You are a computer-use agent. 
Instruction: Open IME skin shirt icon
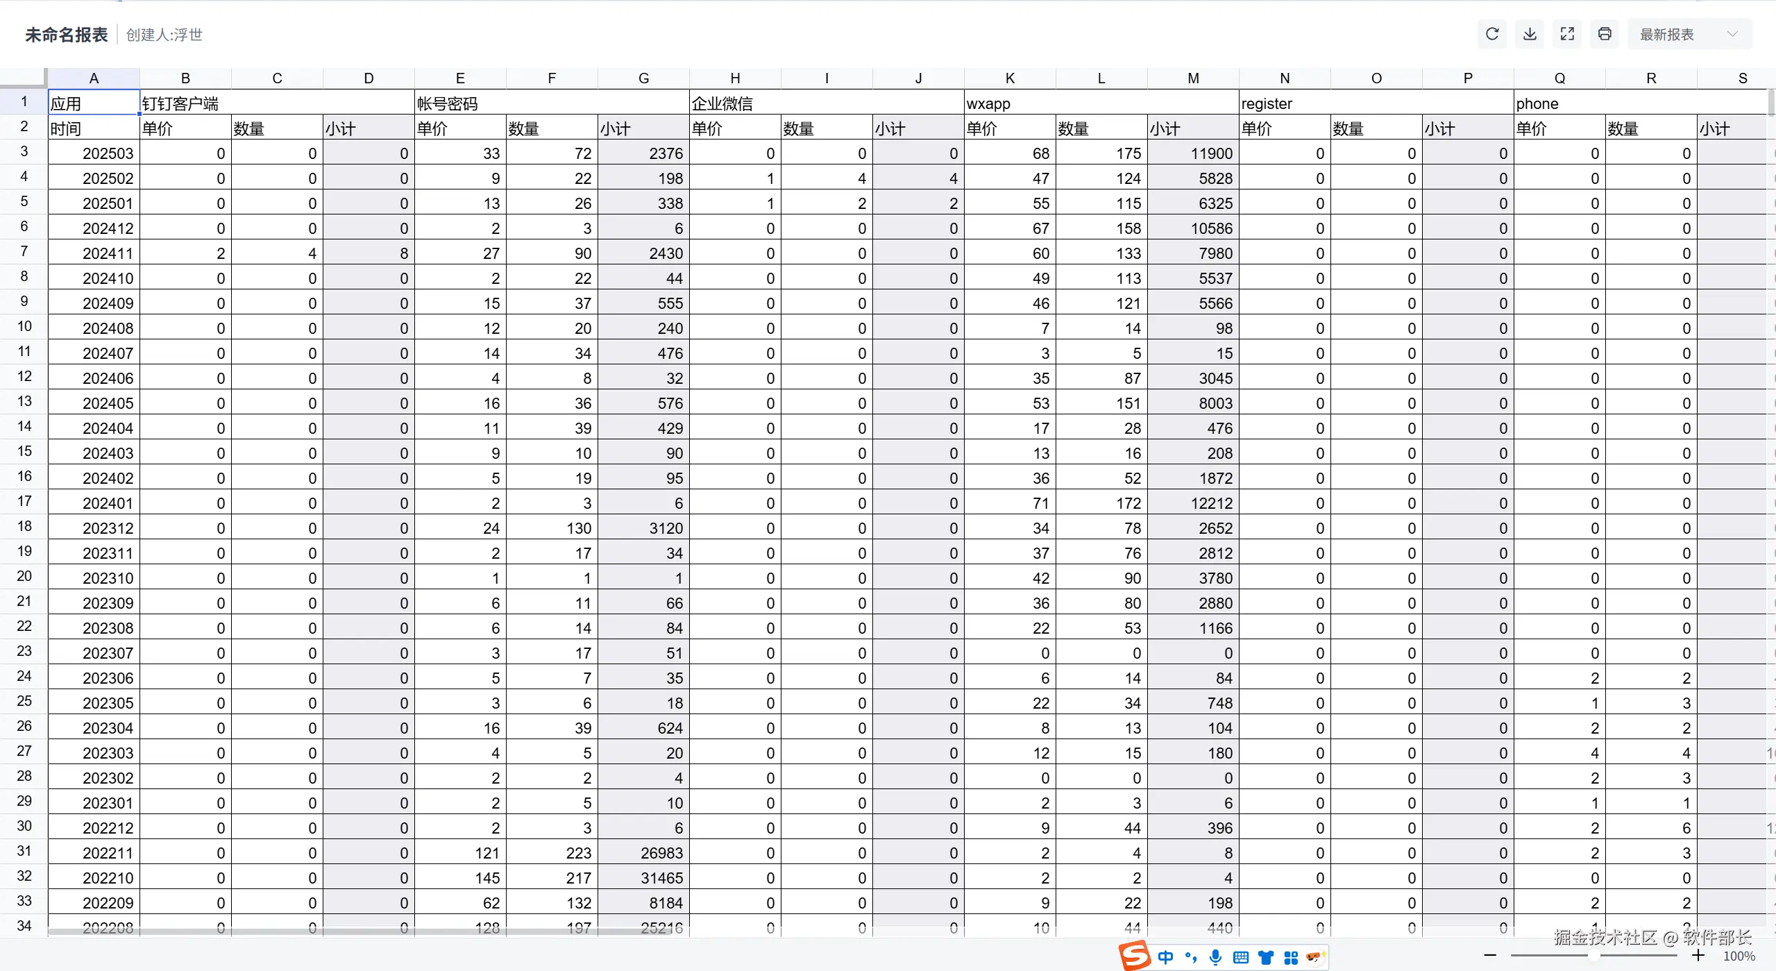click(1266, 958)
